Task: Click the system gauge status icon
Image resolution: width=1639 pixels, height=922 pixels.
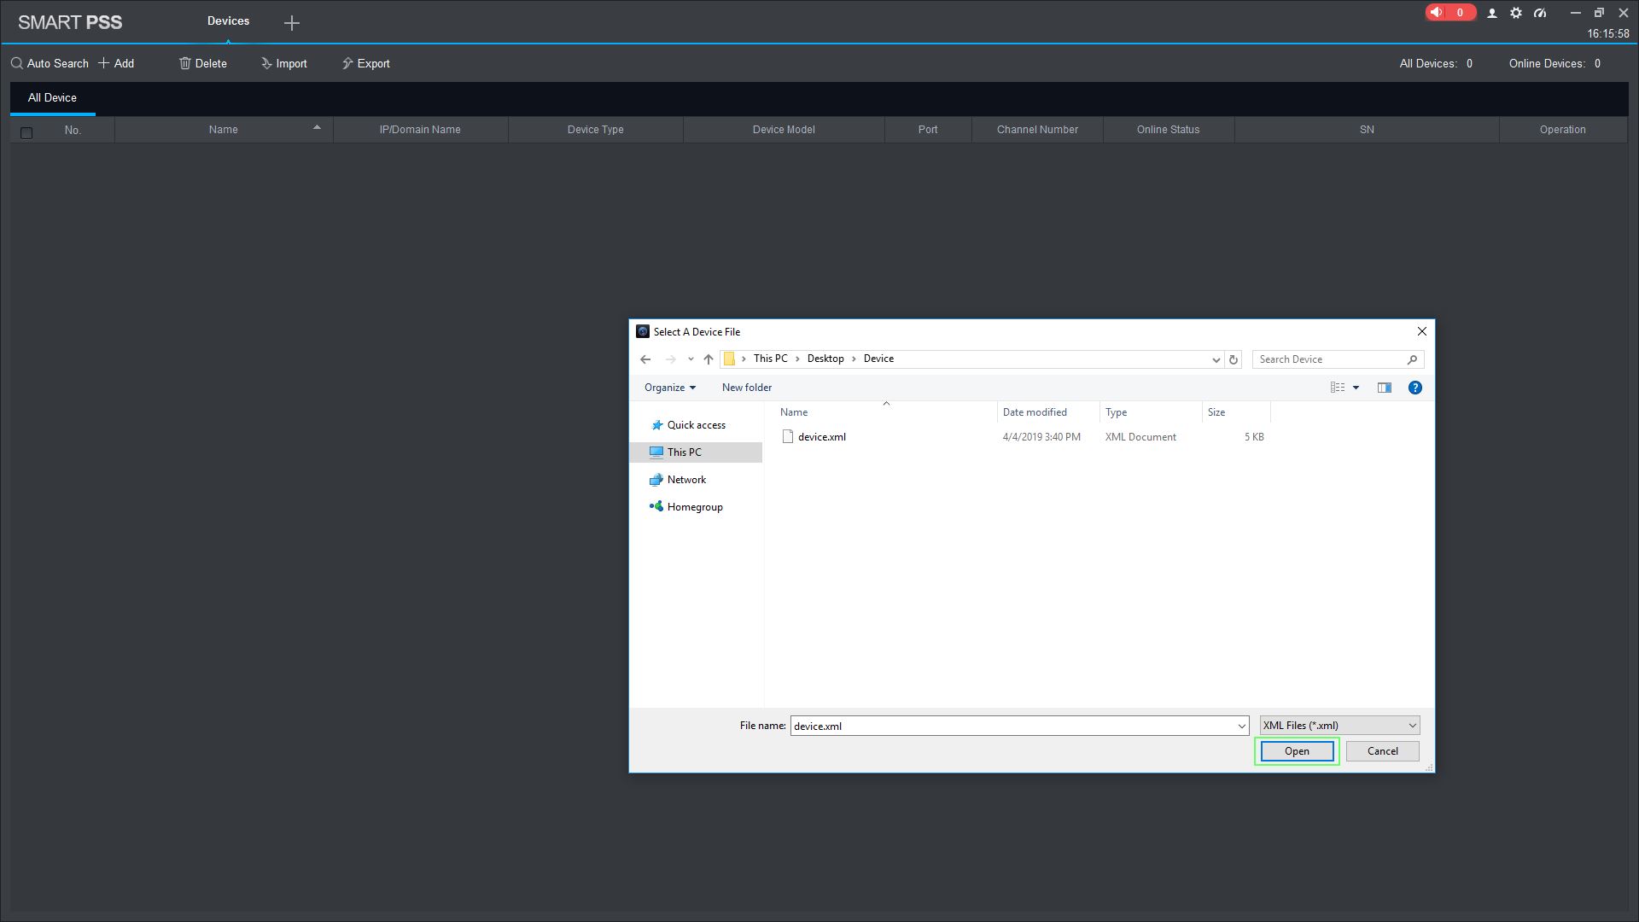Action: (x=1540, y=14)
